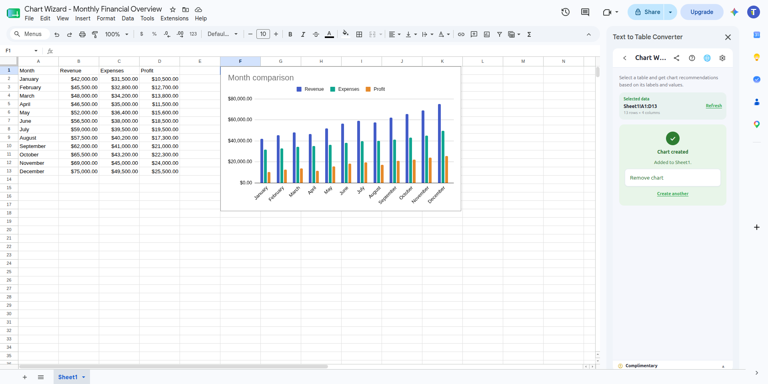Click Remove chart button
768x384 pixels.
pos(673,178)
